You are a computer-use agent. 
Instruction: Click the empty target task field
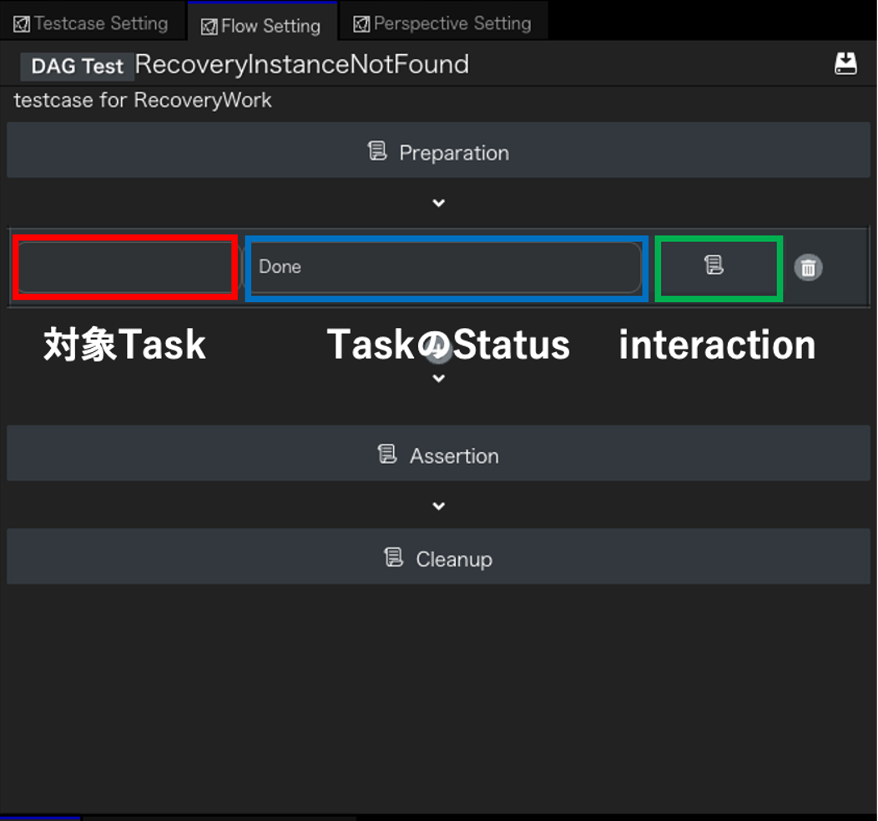[126, 267]
